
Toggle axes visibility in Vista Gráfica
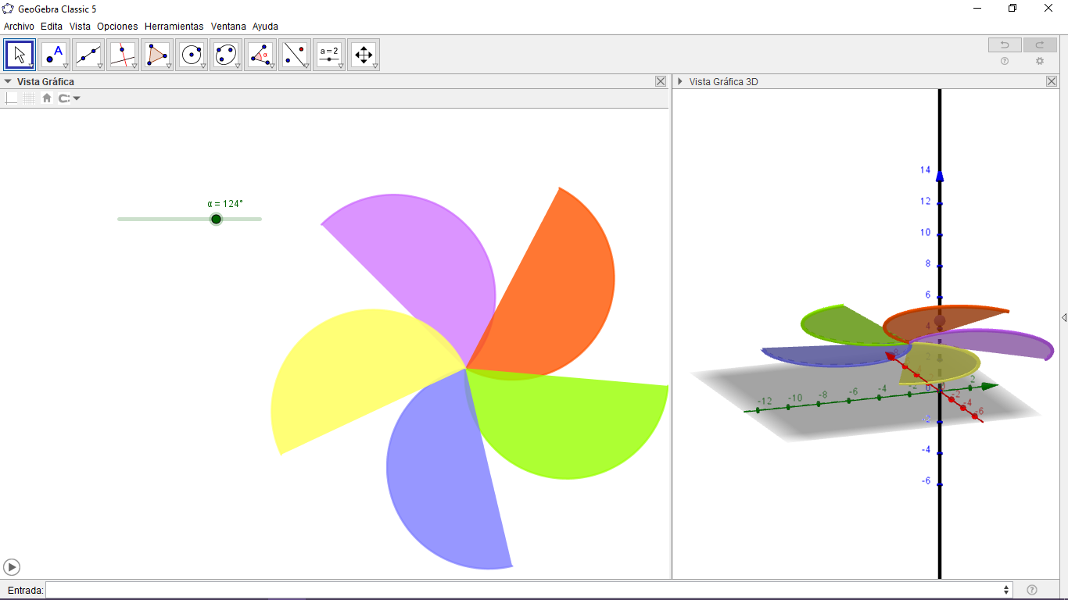tap(10, 98)
